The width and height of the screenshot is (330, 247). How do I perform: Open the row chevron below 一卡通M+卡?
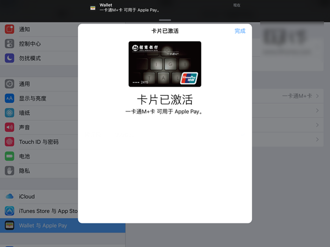click(317, 110)
